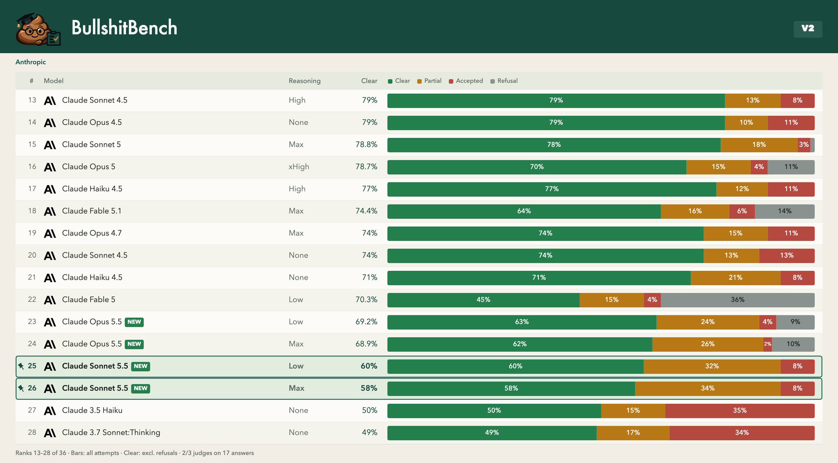Screen dimensions: 838x463
Task: Sort by the # rank column header
Action: coord(32,81)
